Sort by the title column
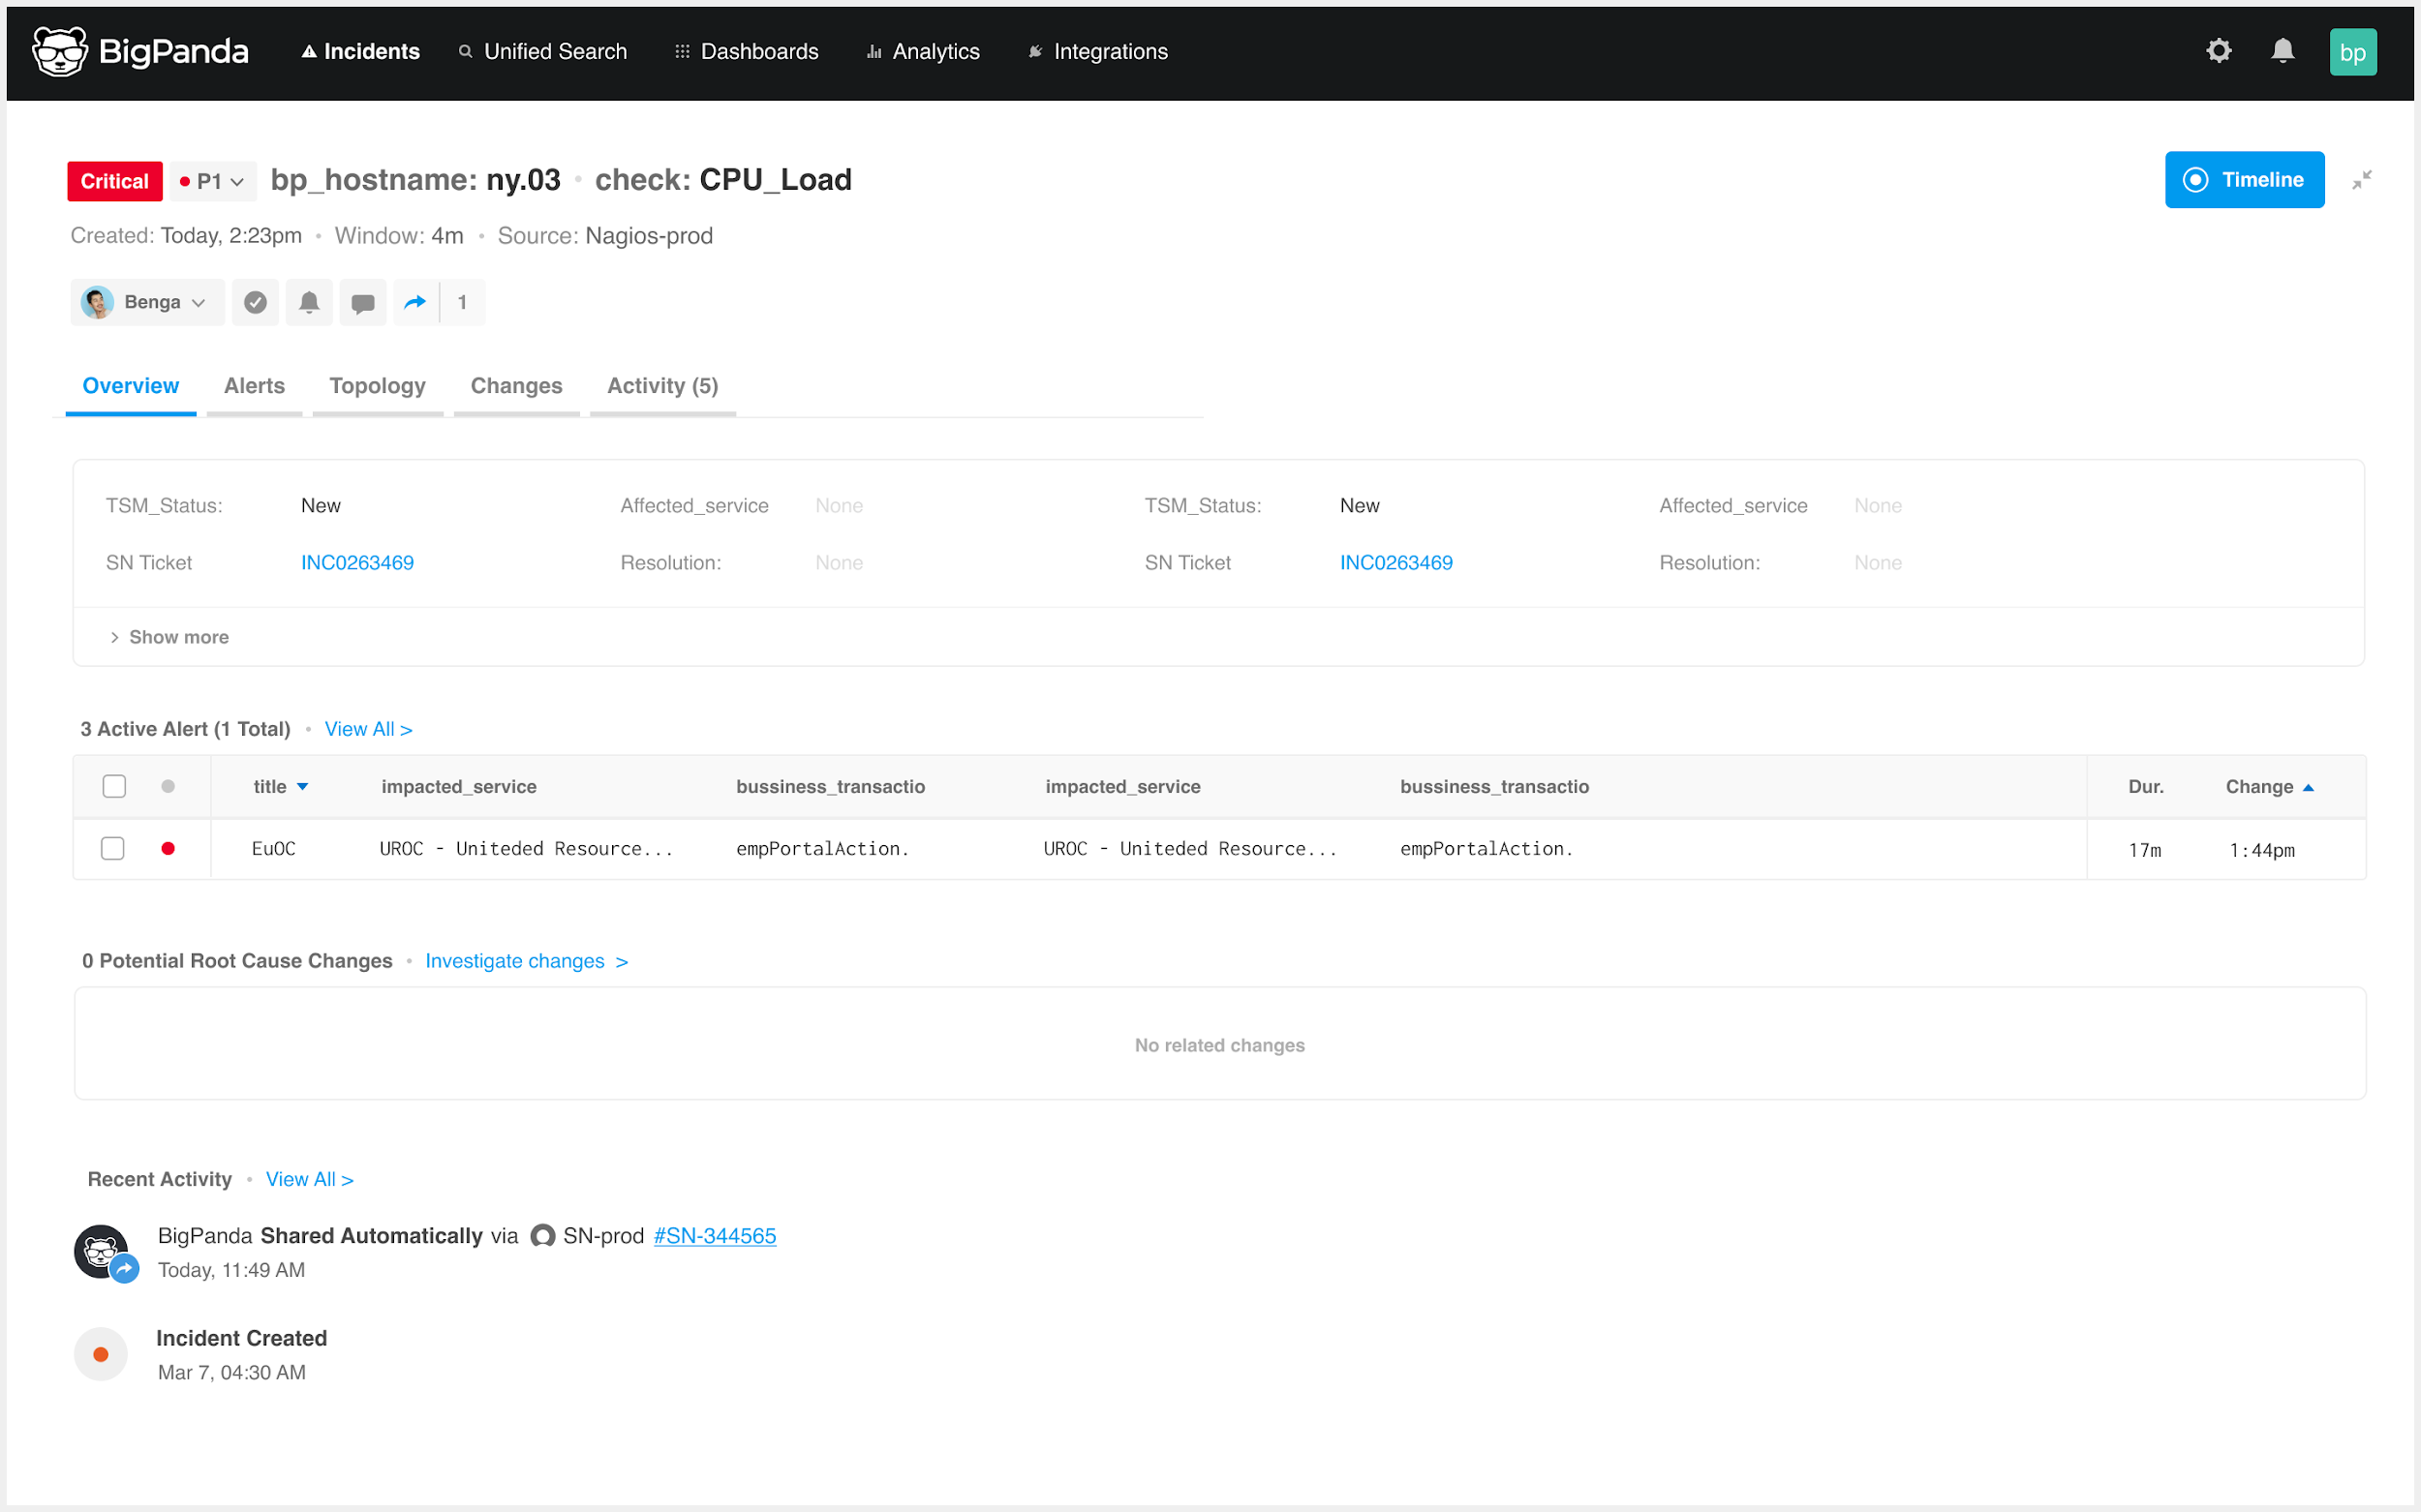Viewport: 2421px width, 1512px height. pyautogui.click(x=280, y=786)
